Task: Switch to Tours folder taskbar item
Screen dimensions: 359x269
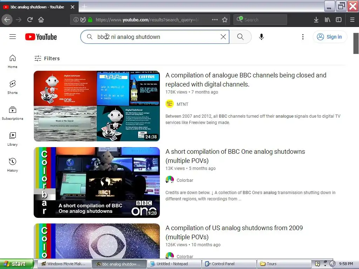Action: [x=284, y=264]
